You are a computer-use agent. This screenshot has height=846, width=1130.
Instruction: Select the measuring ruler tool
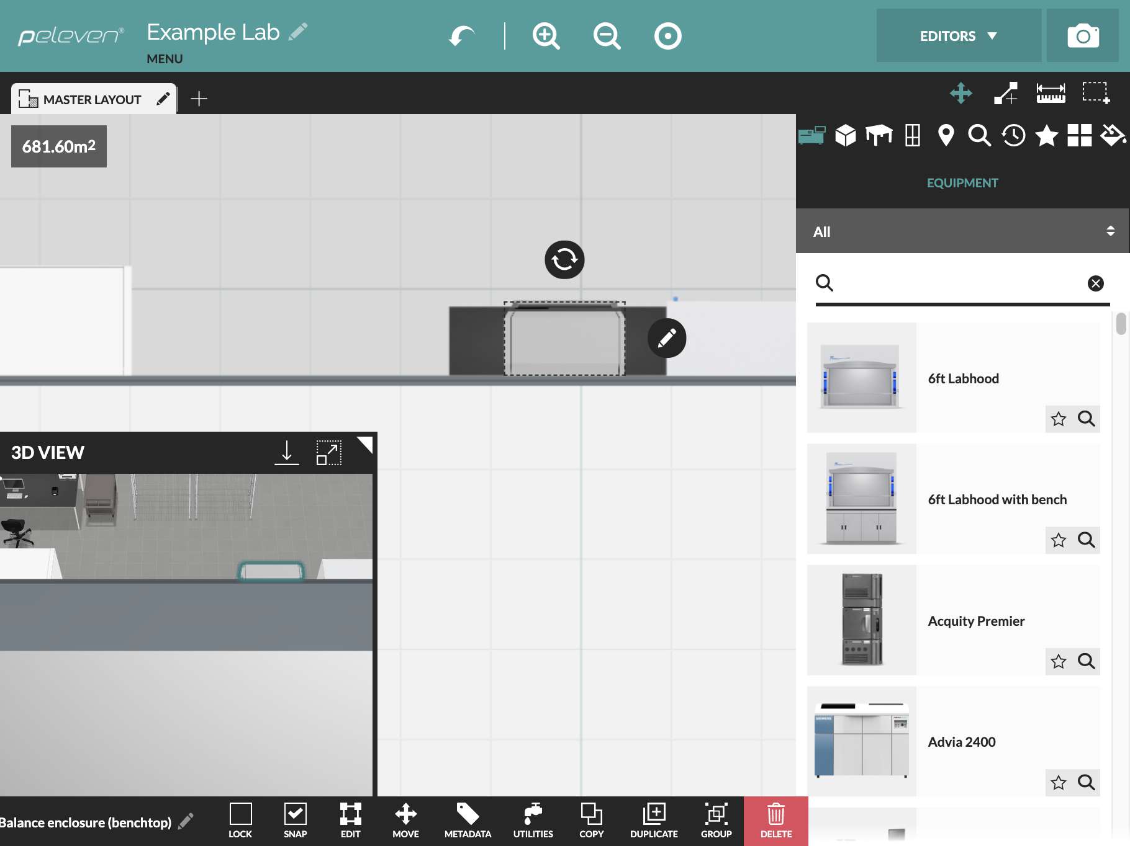1051,93
